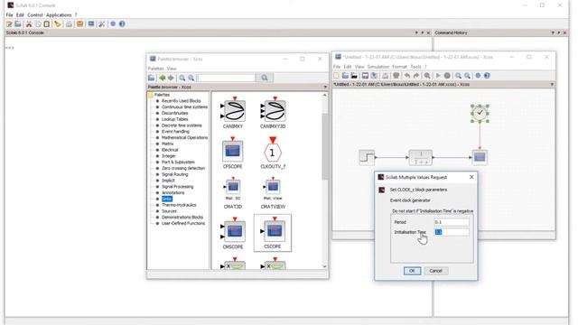The image size is (578, 325).
Task: Click the Xcos help icon in toolbar
Action: tap(487, 76)
